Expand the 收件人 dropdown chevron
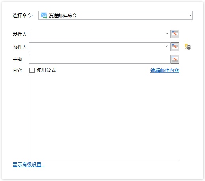Image resolution: width=205 pixels, height=181 pixels. point(167,46)
